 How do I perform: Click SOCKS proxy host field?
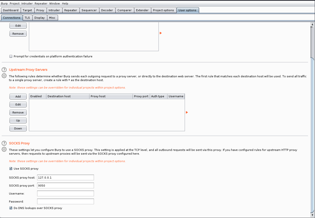tap(66, 178)
